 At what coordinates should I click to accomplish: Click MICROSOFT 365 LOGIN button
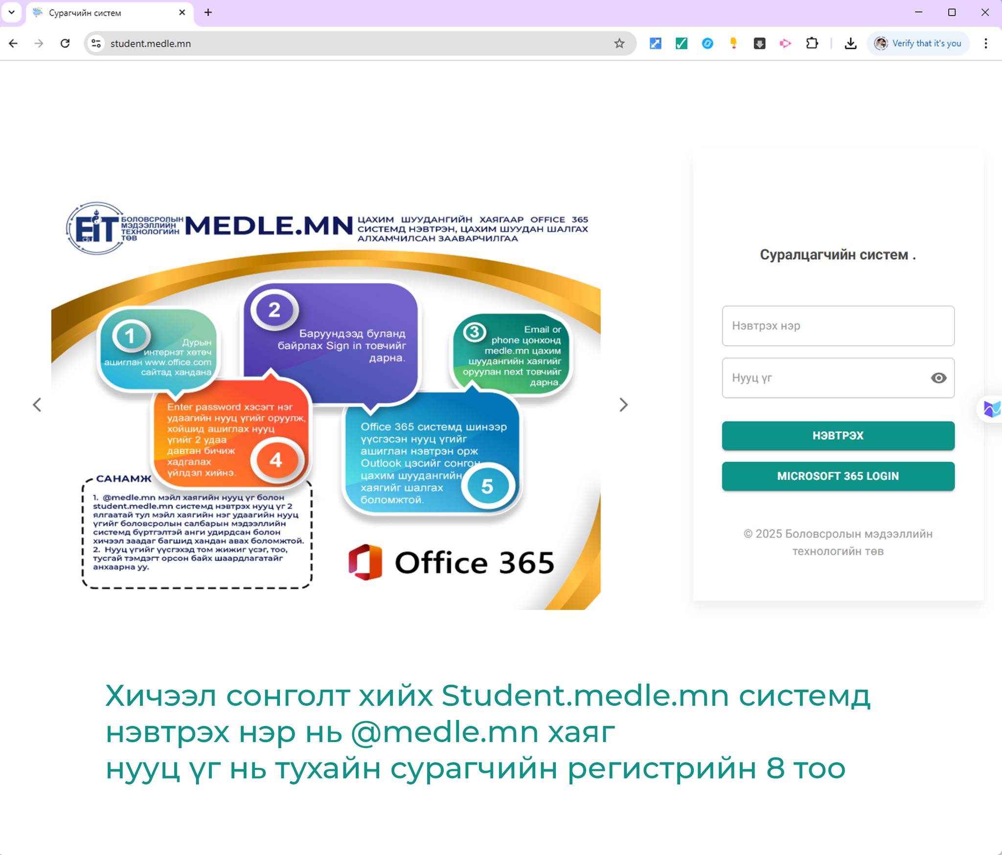[x=838, y=476]
